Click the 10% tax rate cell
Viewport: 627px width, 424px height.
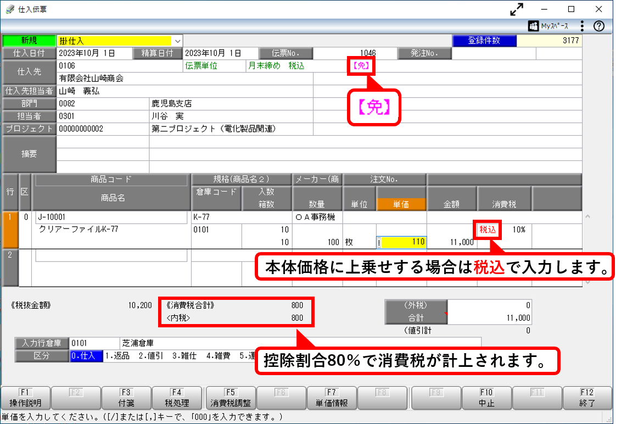[x=519, y=230]
